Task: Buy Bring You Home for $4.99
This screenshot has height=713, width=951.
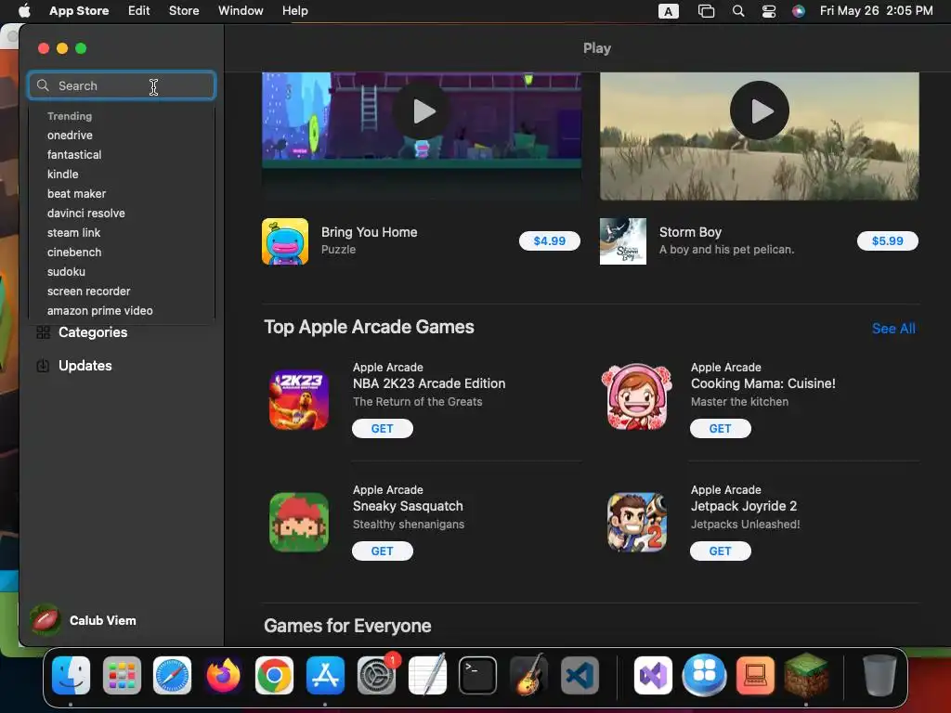Action: click(550, 241)
